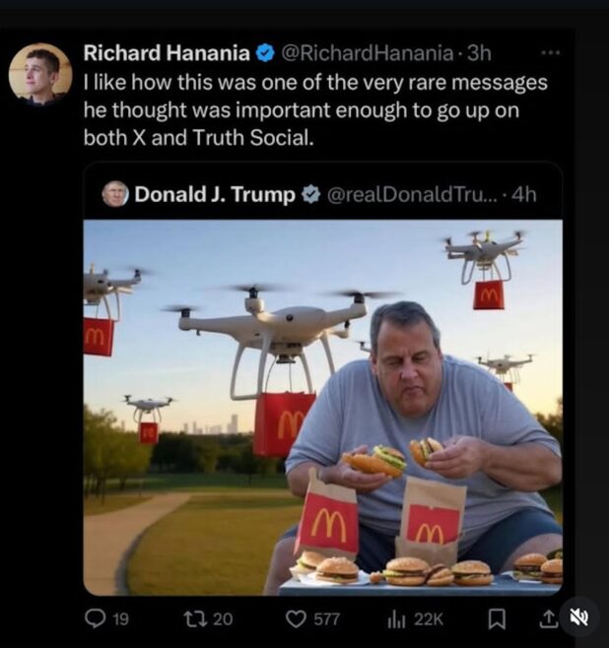Toggle the muted speaker sound icon
609x648 pixels.
tap(575, 617)
